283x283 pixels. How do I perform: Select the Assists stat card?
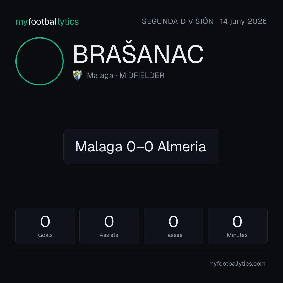point(109,226)
